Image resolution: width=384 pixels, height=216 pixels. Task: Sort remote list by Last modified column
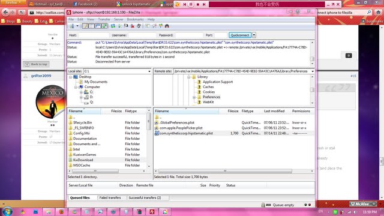[274, 111]
